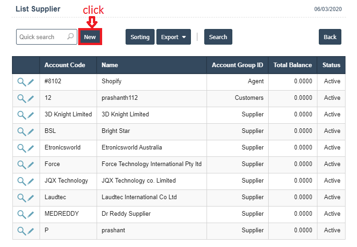
Task: Sort by Name column header
Action: pyautogui.click(x=110, y=65)
